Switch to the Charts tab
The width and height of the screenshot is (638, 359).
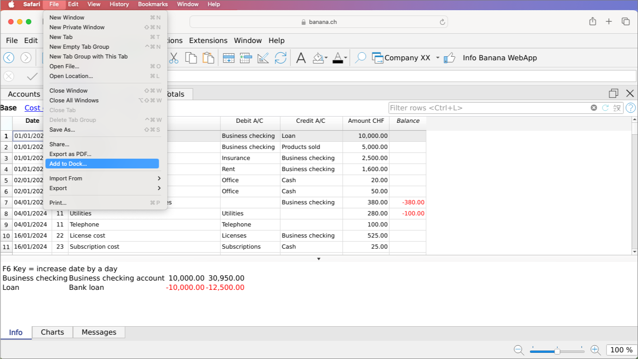click(x=52, y=332)
